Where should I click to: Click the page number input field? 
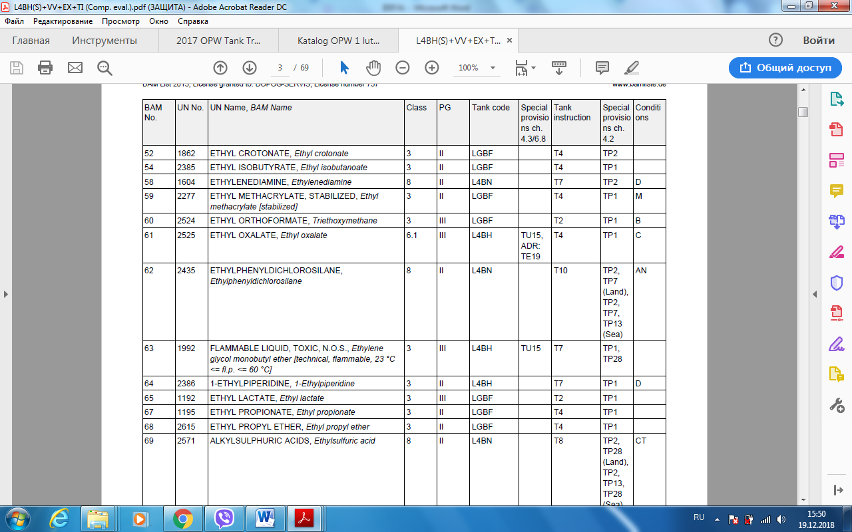click(x=281, y=68)
